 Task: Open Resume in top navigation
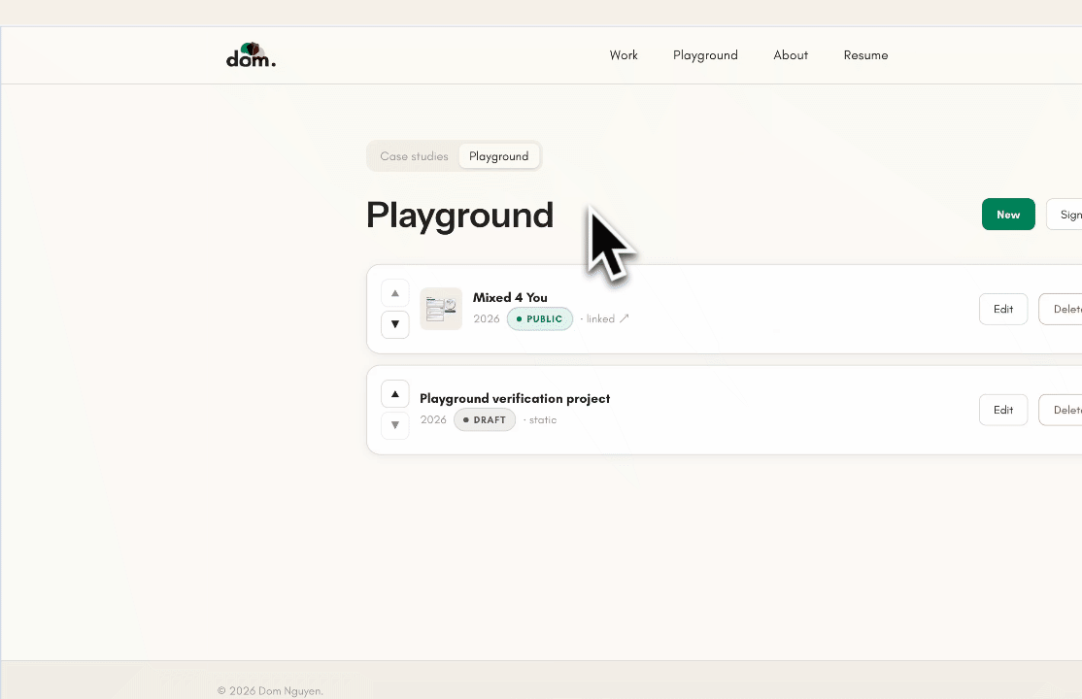tap(865, 55)
